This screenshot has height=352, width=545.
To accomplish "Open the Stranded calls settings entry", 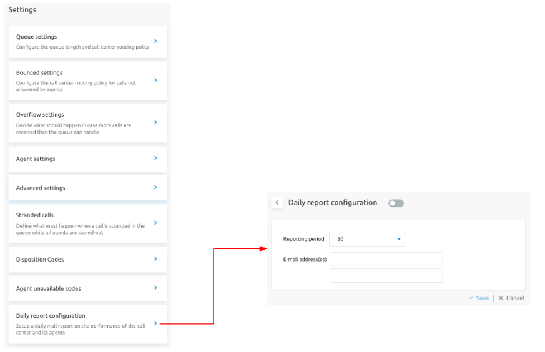I will [x=87, y=224].
